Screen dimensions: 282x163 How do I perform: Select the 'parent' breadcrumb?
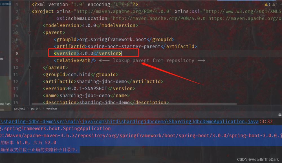[36, 108]
